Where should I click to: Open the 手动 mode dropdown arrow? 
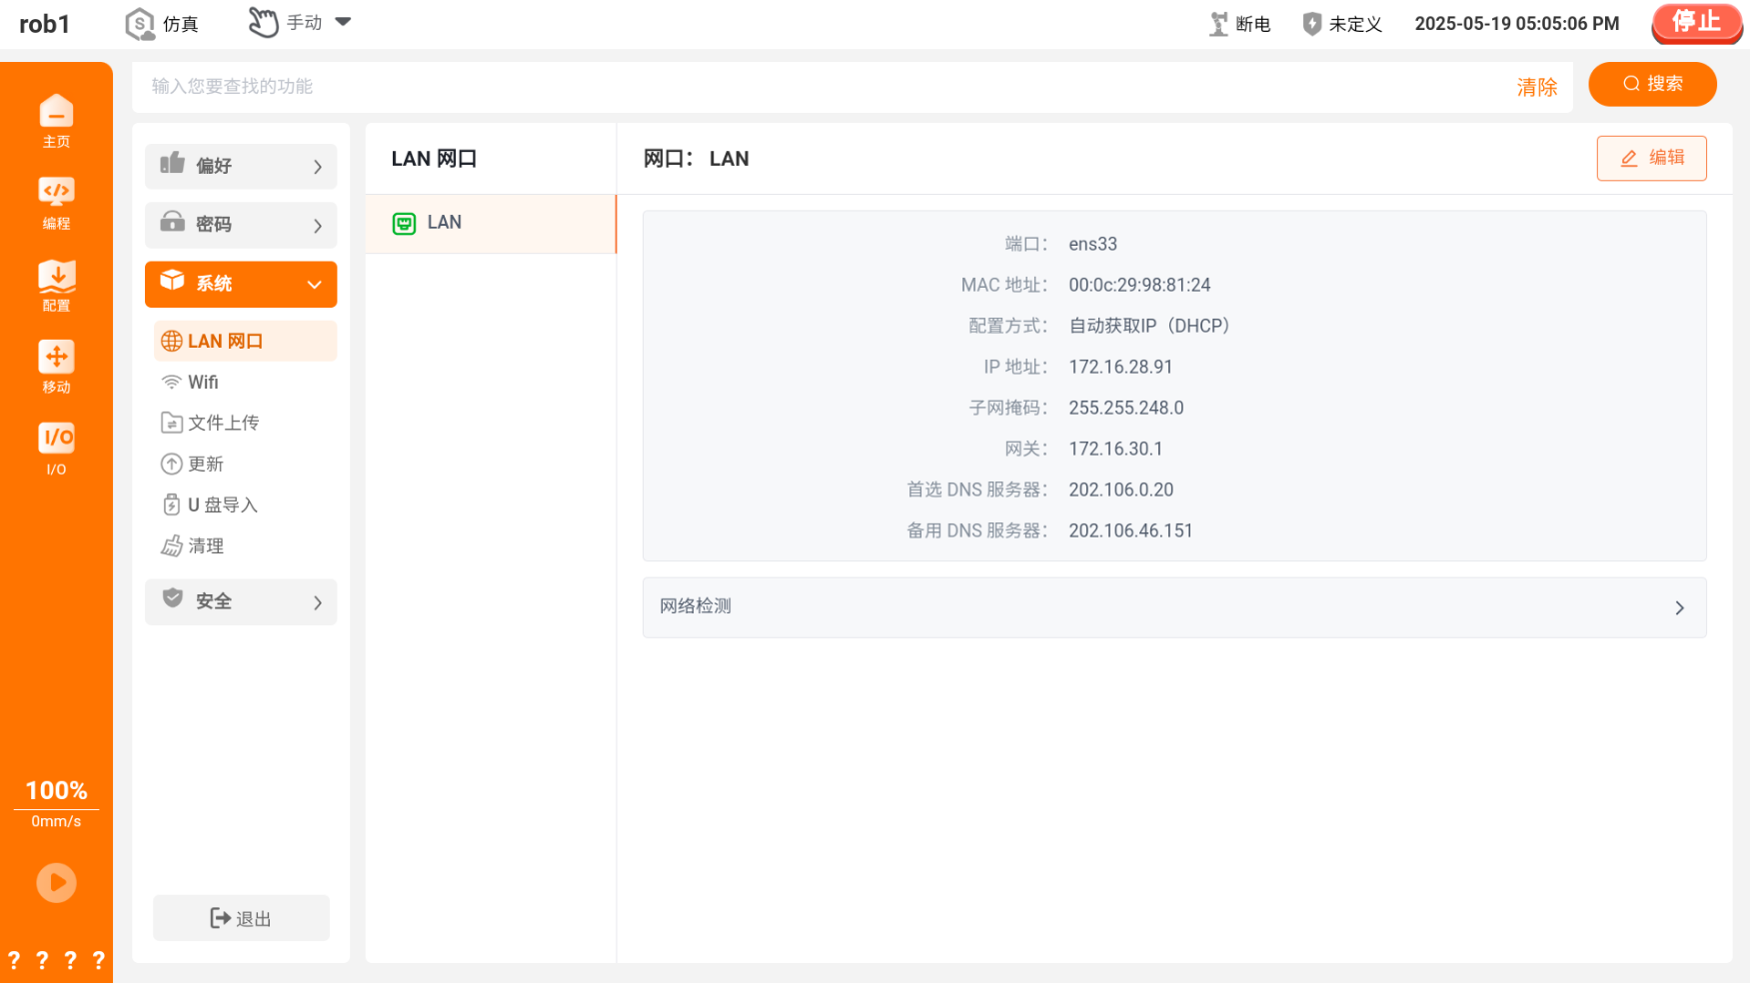click(x=343, y=22)
